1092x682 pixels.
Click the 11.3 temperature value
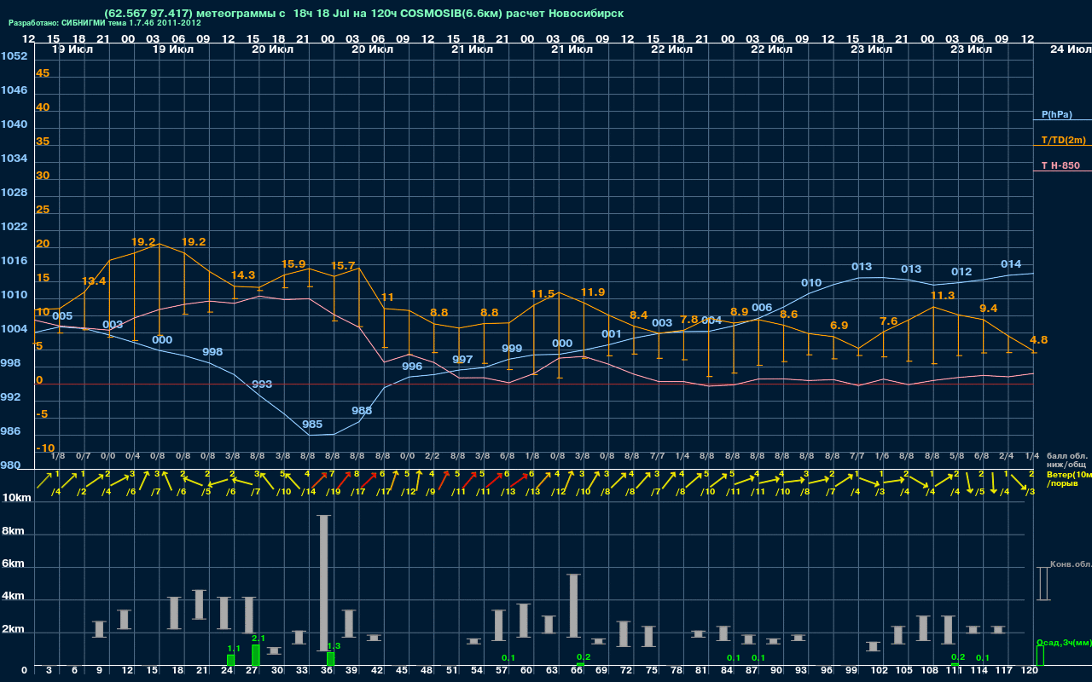(943, 296)
